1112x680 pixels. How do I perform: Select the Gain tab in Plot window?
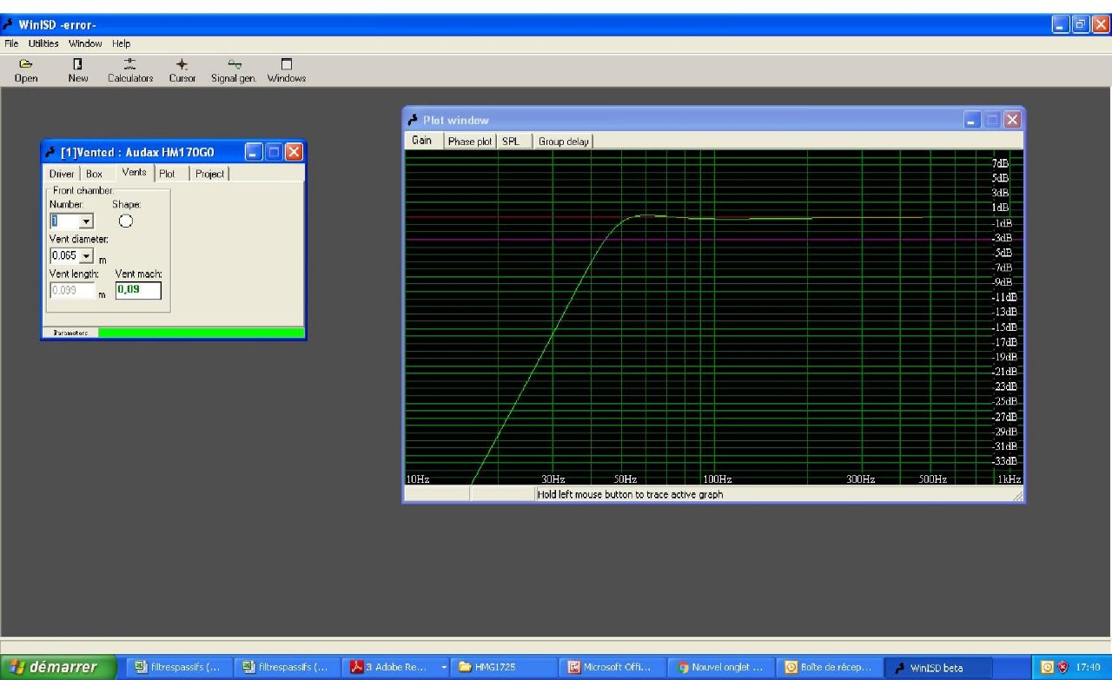tap(422, 140)
